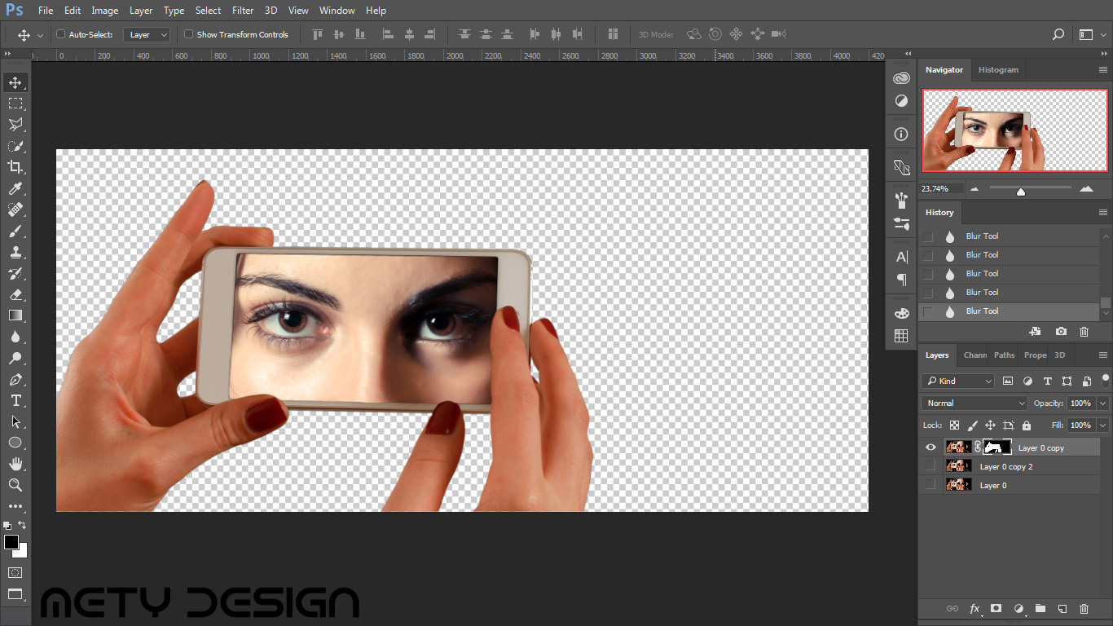Select the Horizontal Type tool
The image size is (1113, 626).
tap(15, 400)
